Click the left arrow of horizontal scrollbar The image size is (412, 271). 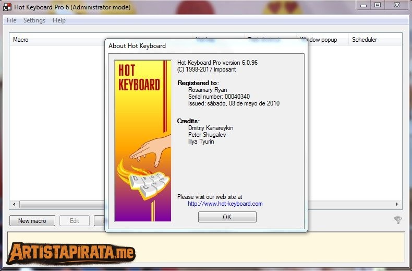pos(14,204)
